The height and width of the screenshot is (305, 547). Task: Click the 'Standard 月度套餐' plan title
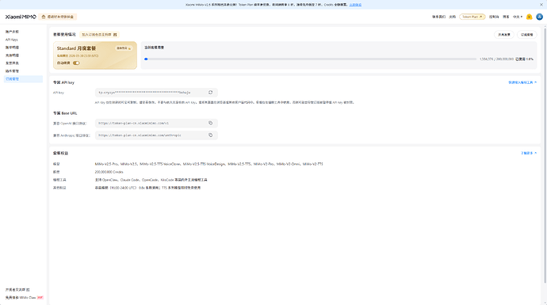[76, 48]
